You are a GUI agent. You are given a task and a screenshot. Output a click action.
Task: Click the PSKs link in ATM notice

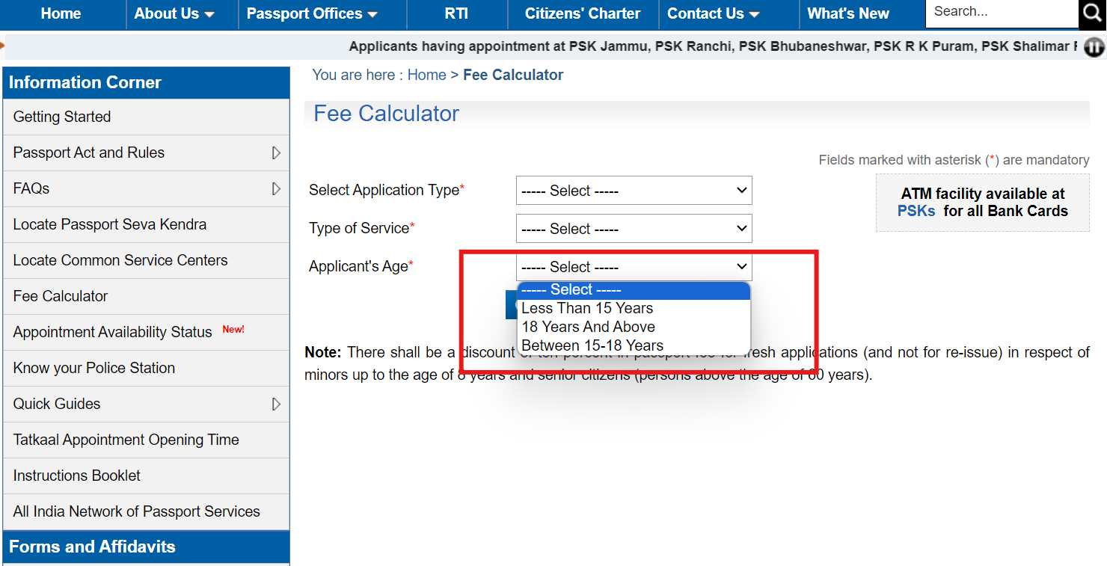pos(916,211)
